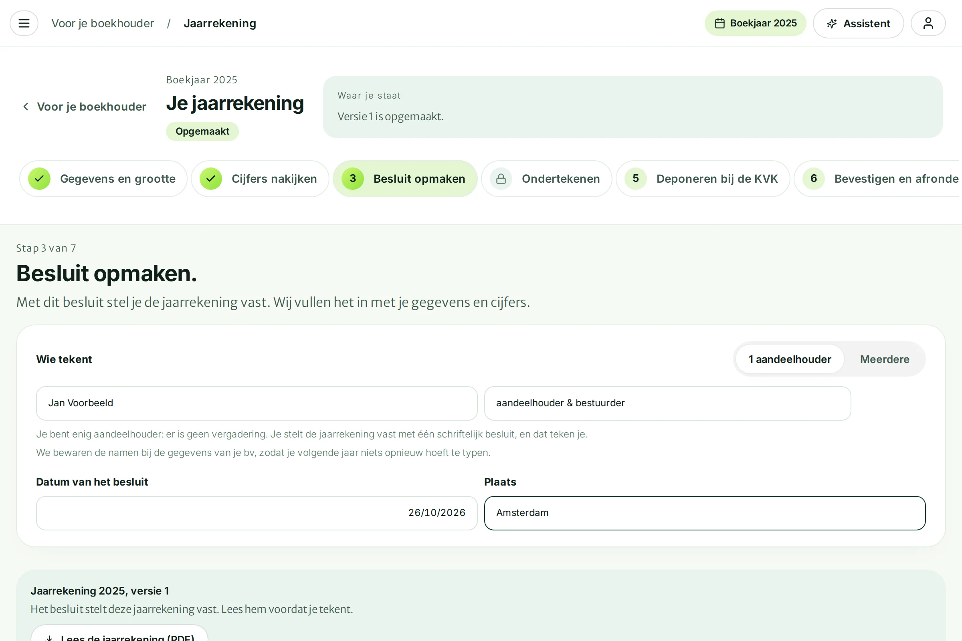The height and width of the screenshot is (641, 962).
Task: Click the 'Opgemaakt' status badge
Action: 202,131
